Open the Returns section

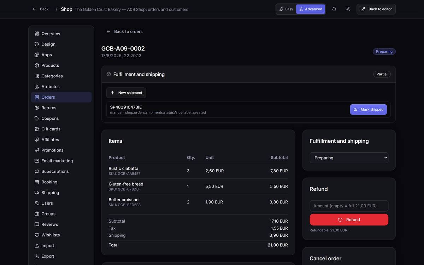point(61,108)
